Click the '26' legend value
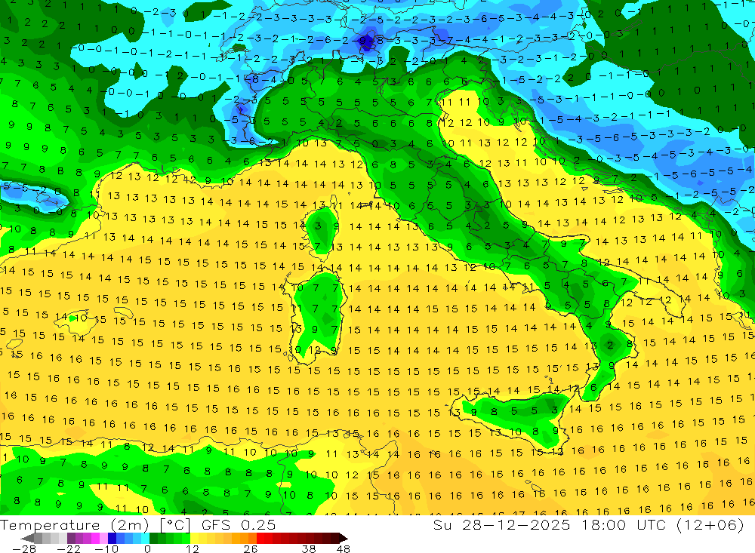The height and width of the screenshot is (553, 755). click(251, 549)
